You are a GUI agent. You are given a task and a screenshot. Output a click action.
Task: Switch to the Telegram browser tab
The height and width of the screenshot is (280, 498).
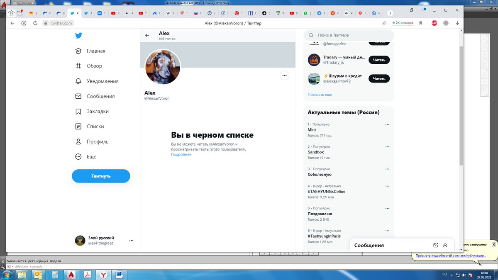[321, 13]
